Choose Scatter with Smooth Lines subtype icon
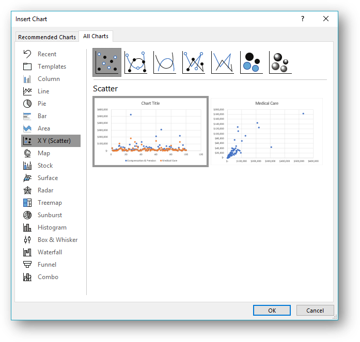 coord(165,62)
